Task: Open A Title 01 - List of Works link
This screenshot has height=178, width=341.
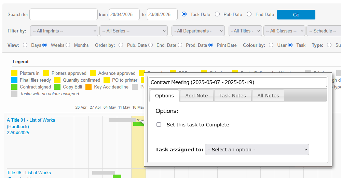Action: point(31,126)
